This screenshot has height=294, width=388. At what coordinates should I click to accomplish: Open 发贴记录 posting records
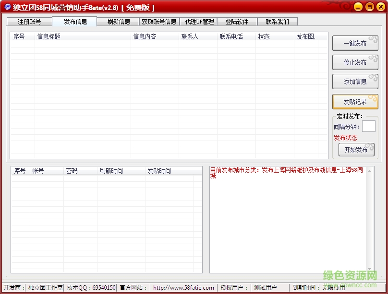[x=354, y=101]
